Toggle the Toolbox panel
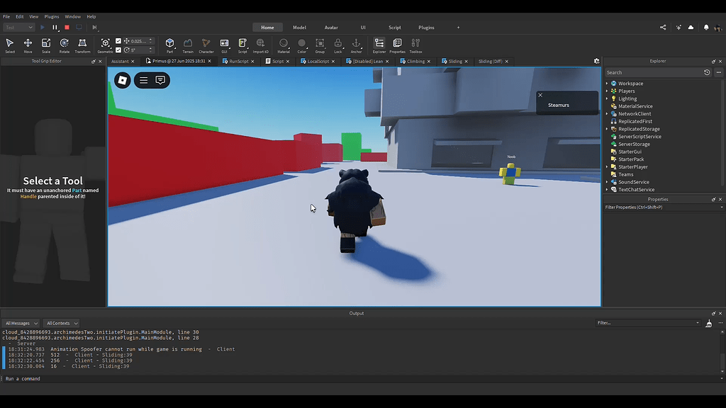726x408 pixels. click(x=415, y=44)
